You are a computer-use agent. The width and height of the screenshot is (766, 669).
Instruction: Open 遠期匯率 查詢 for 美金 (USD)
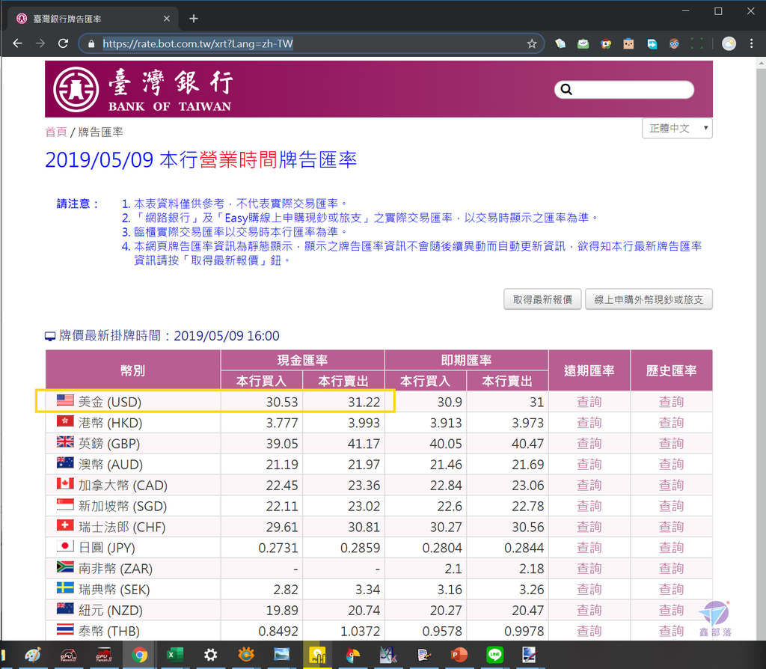click(589, 402)
